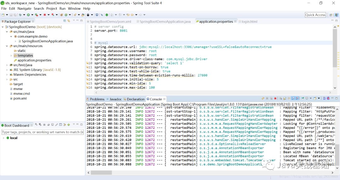Click the Quick Access search field
340x180 pixels.
[x=315, y=15]
